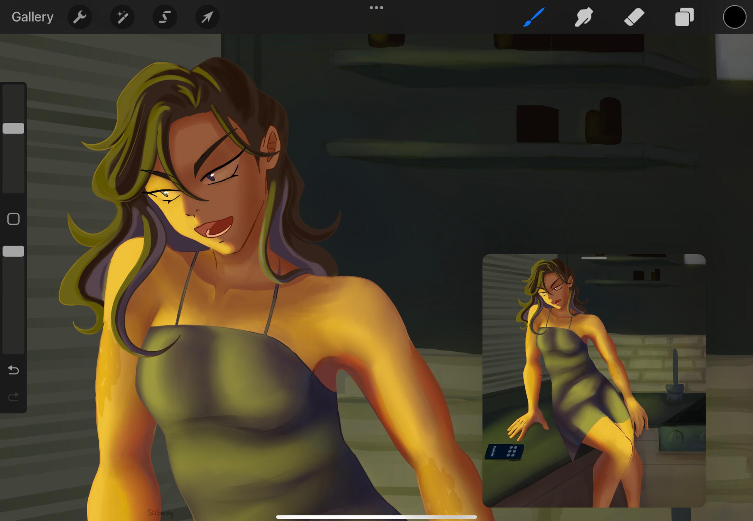
Task: Open the Layers panel
Action: (x=685, y=17)
